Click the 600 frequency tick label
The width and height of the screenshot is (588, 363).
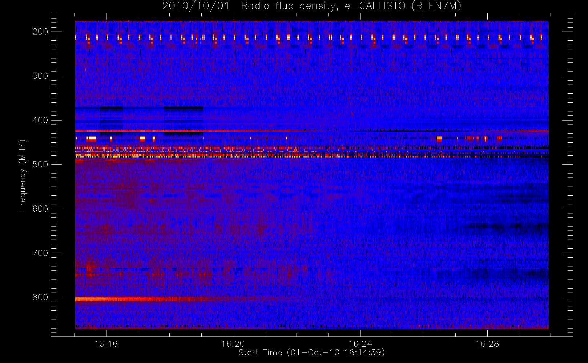40,209
